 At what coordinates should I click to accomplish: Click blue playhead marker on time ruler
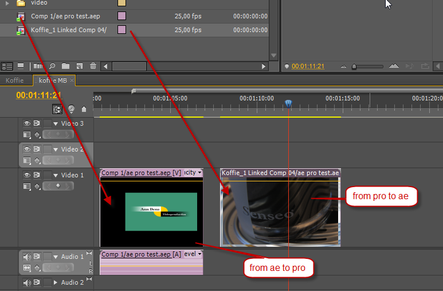tap(288, 104)
